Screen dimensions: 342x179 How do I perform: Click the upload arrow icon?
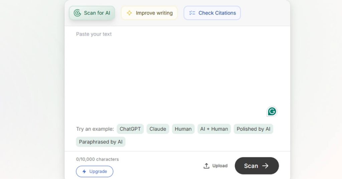[206, 166]
